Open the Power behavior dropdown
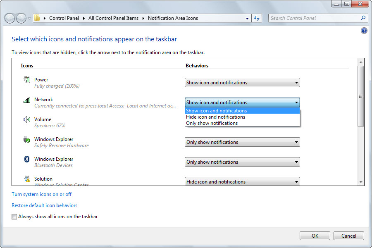This screenshot has height=248, width=372. 242,83
